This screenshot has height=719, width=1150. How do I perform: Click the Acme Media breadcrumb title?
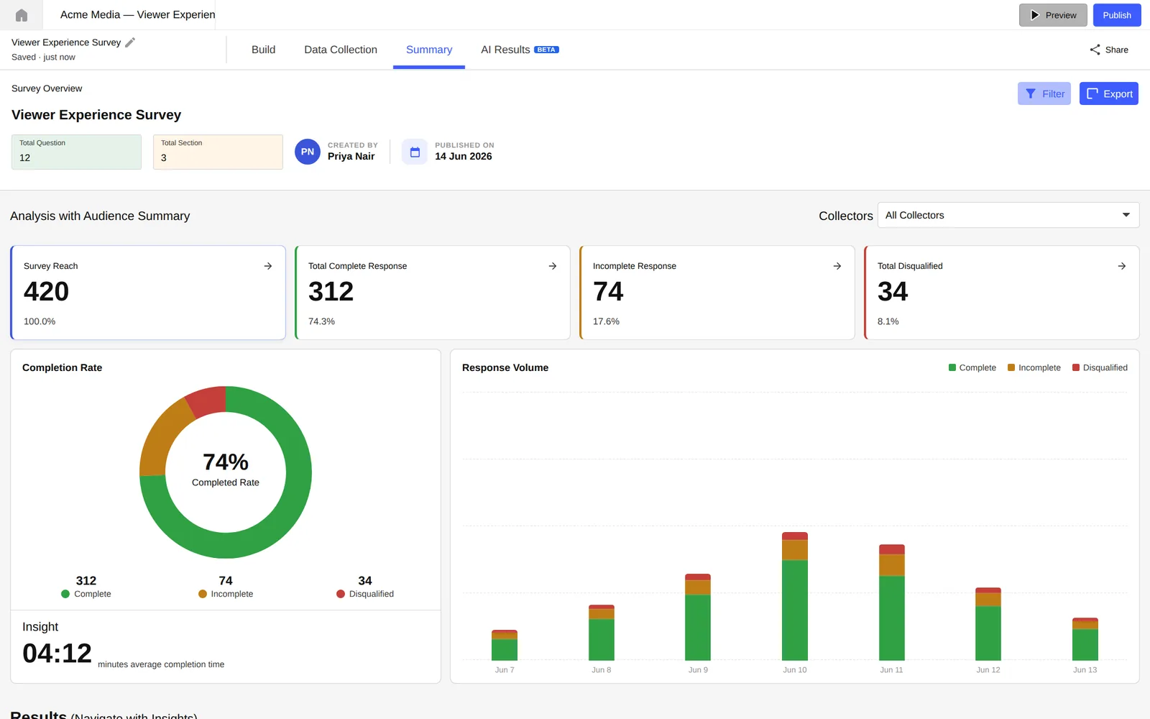(x=137, y=14)
